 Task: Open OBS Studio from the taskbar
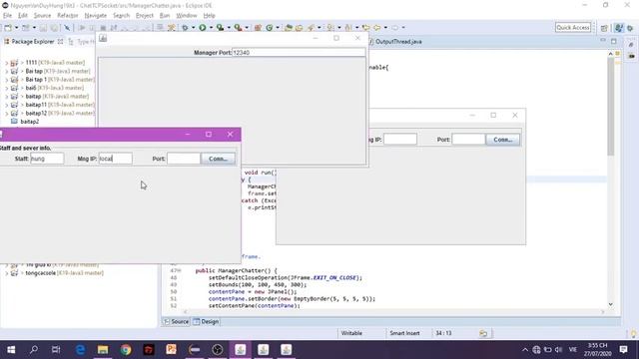click(x=218, y=350)
